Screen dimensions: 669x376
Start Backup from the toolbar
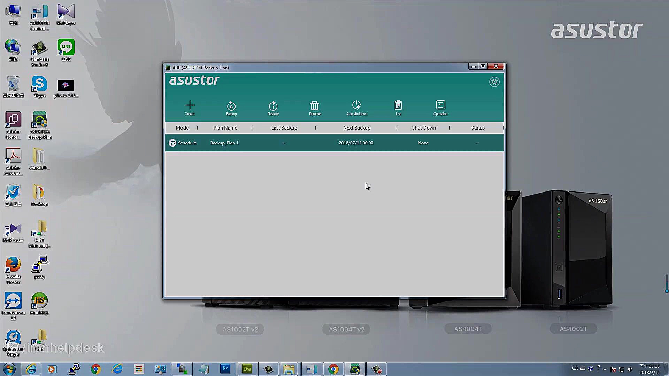[x=231, y=108]
